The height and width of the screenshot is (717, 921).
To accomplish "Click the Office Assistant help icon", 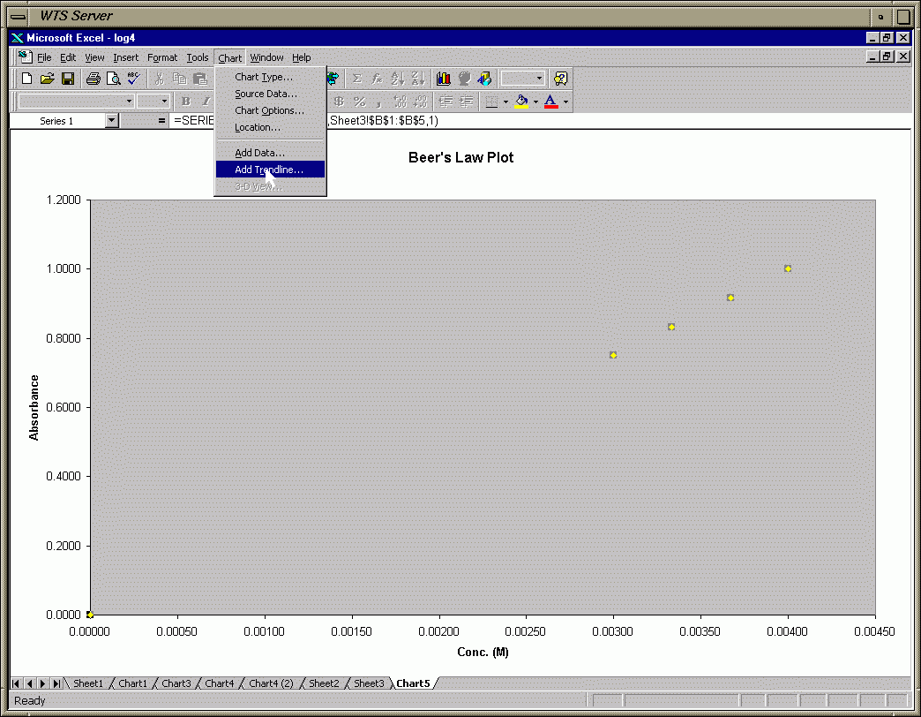I will click(x=560, y=79).
